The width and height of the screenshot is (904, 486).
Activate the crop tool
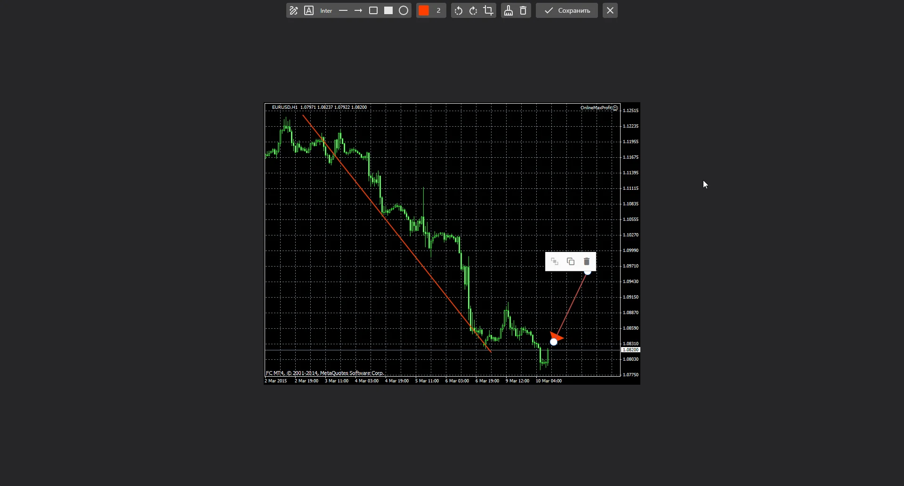coord(489,10)
